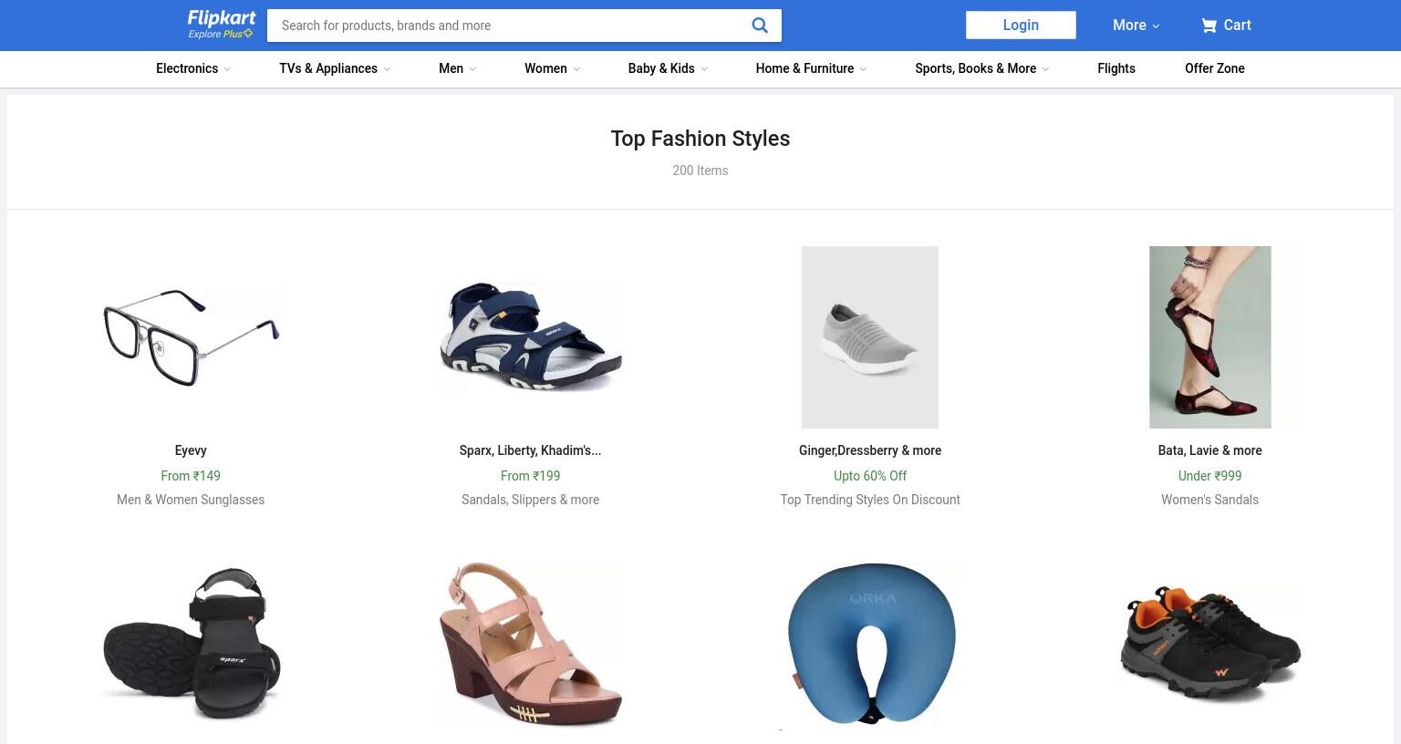Click 'Bata, Lavie & more' title
The height and width of the screenshot is (744, 1401).
1210,450
